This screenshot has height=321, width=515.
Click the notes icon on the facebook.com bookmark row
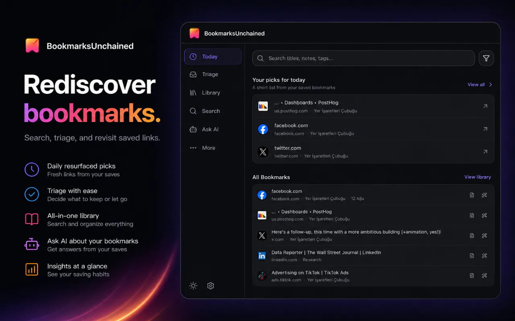tap(472, 195)
